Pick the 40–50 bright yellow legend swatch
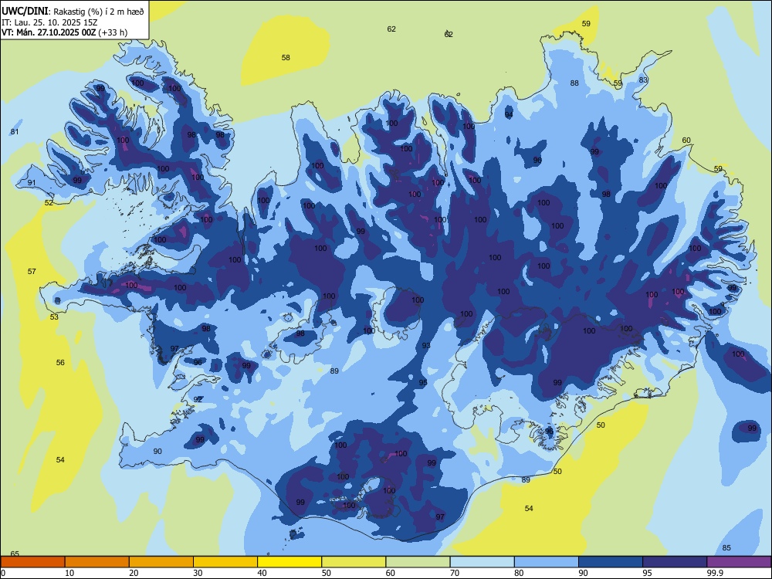The width and height of the screenshot is (772, 579). click(289, 562)
